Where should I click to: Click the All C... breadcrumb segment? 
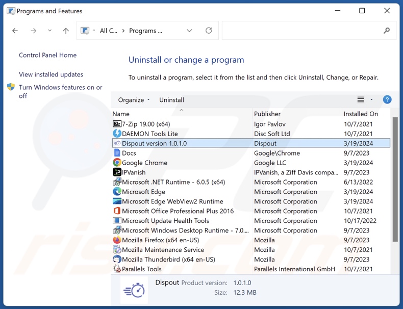pos(109,31)
